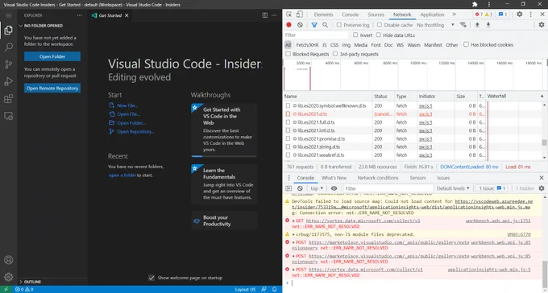Clear the network log
548x293 pixels.
[300, 25]
